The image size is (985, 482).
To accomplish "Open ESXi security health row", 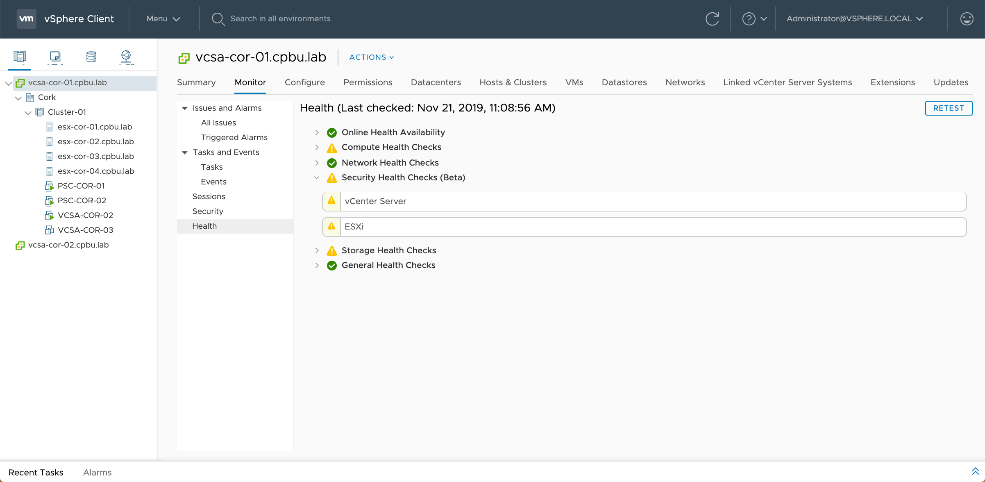I will point(644,227).
